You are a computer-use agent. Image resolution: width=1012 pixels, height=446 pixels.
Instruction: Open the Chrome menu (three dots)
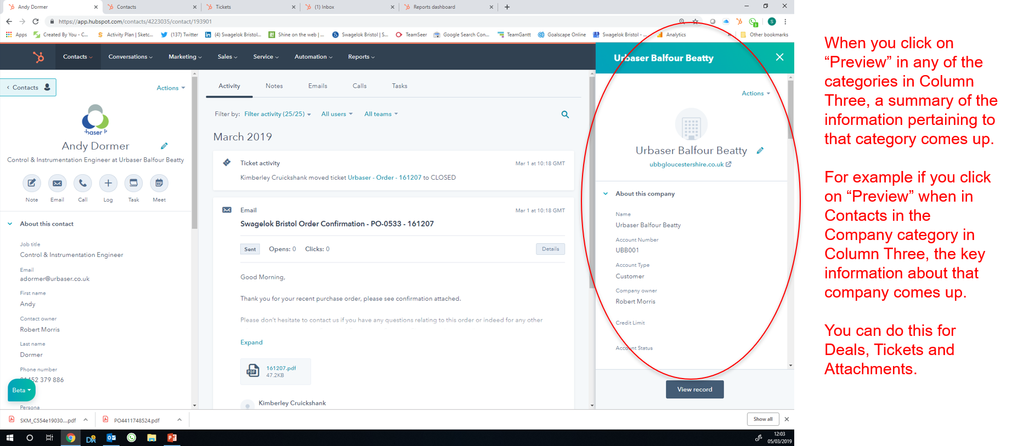(785, 21)
